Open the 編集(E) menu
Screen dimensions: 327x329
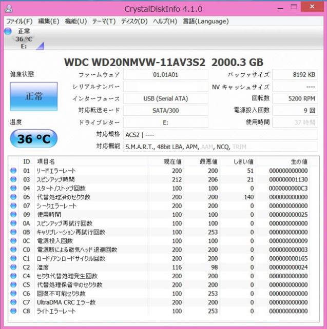tap(49, 21)
